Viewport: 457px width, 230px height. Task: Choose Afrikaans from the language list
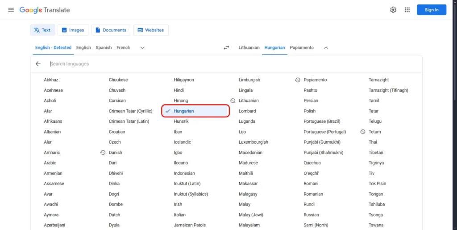(x=53, y=121)
